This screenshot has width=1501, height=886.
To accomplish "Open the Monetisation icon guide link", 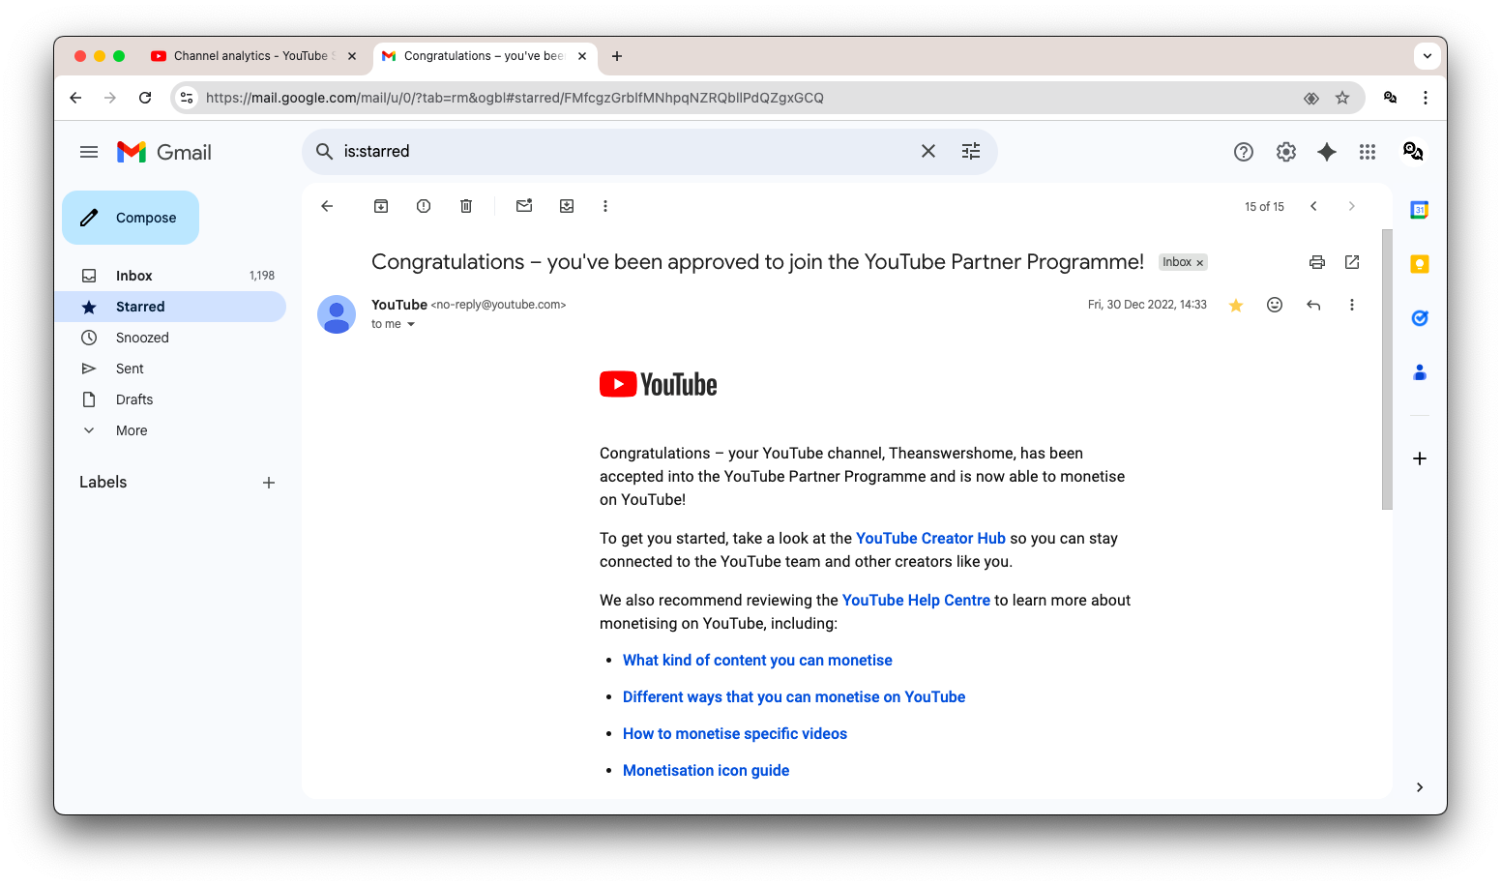I will coord(706,771).
